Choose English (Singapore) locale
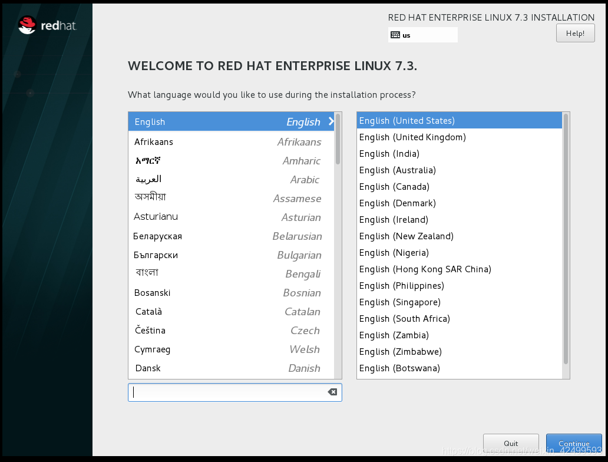The height and width of the screenshot is (462, 608). (459, 302)
